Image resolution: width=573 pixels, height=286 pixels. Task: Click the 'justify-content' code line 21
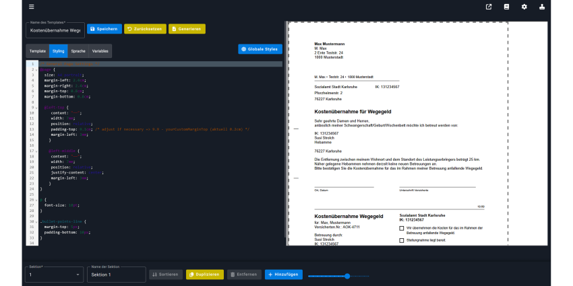point(77,172)
